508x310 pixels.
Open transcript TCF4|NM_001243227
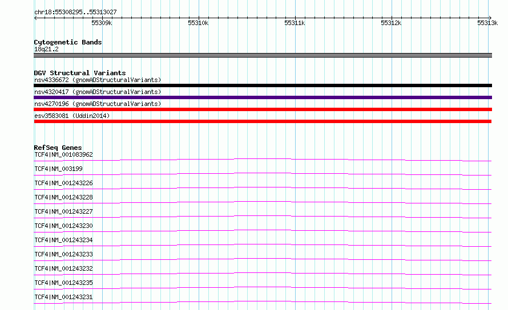pos(63,211)
